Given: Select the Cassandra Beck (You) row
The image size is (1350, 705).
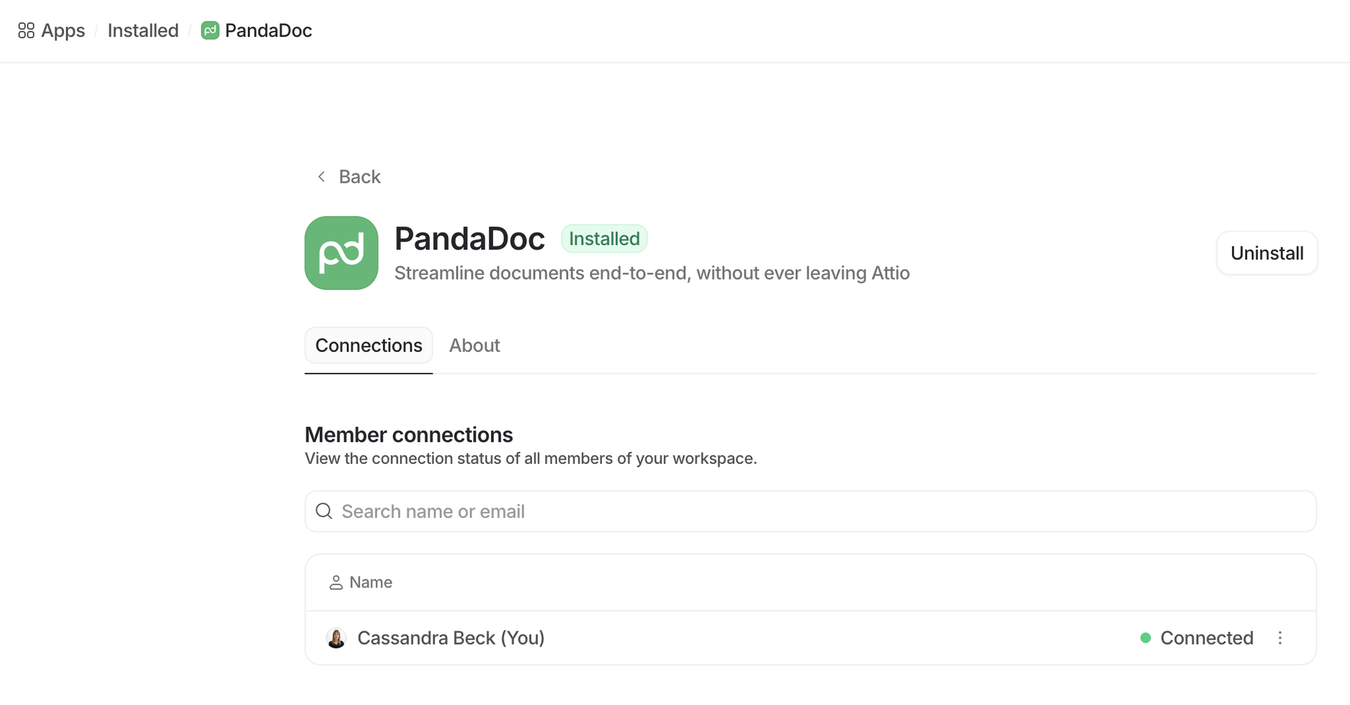Looking at the screenshot, I should click(x=734, y=638).
